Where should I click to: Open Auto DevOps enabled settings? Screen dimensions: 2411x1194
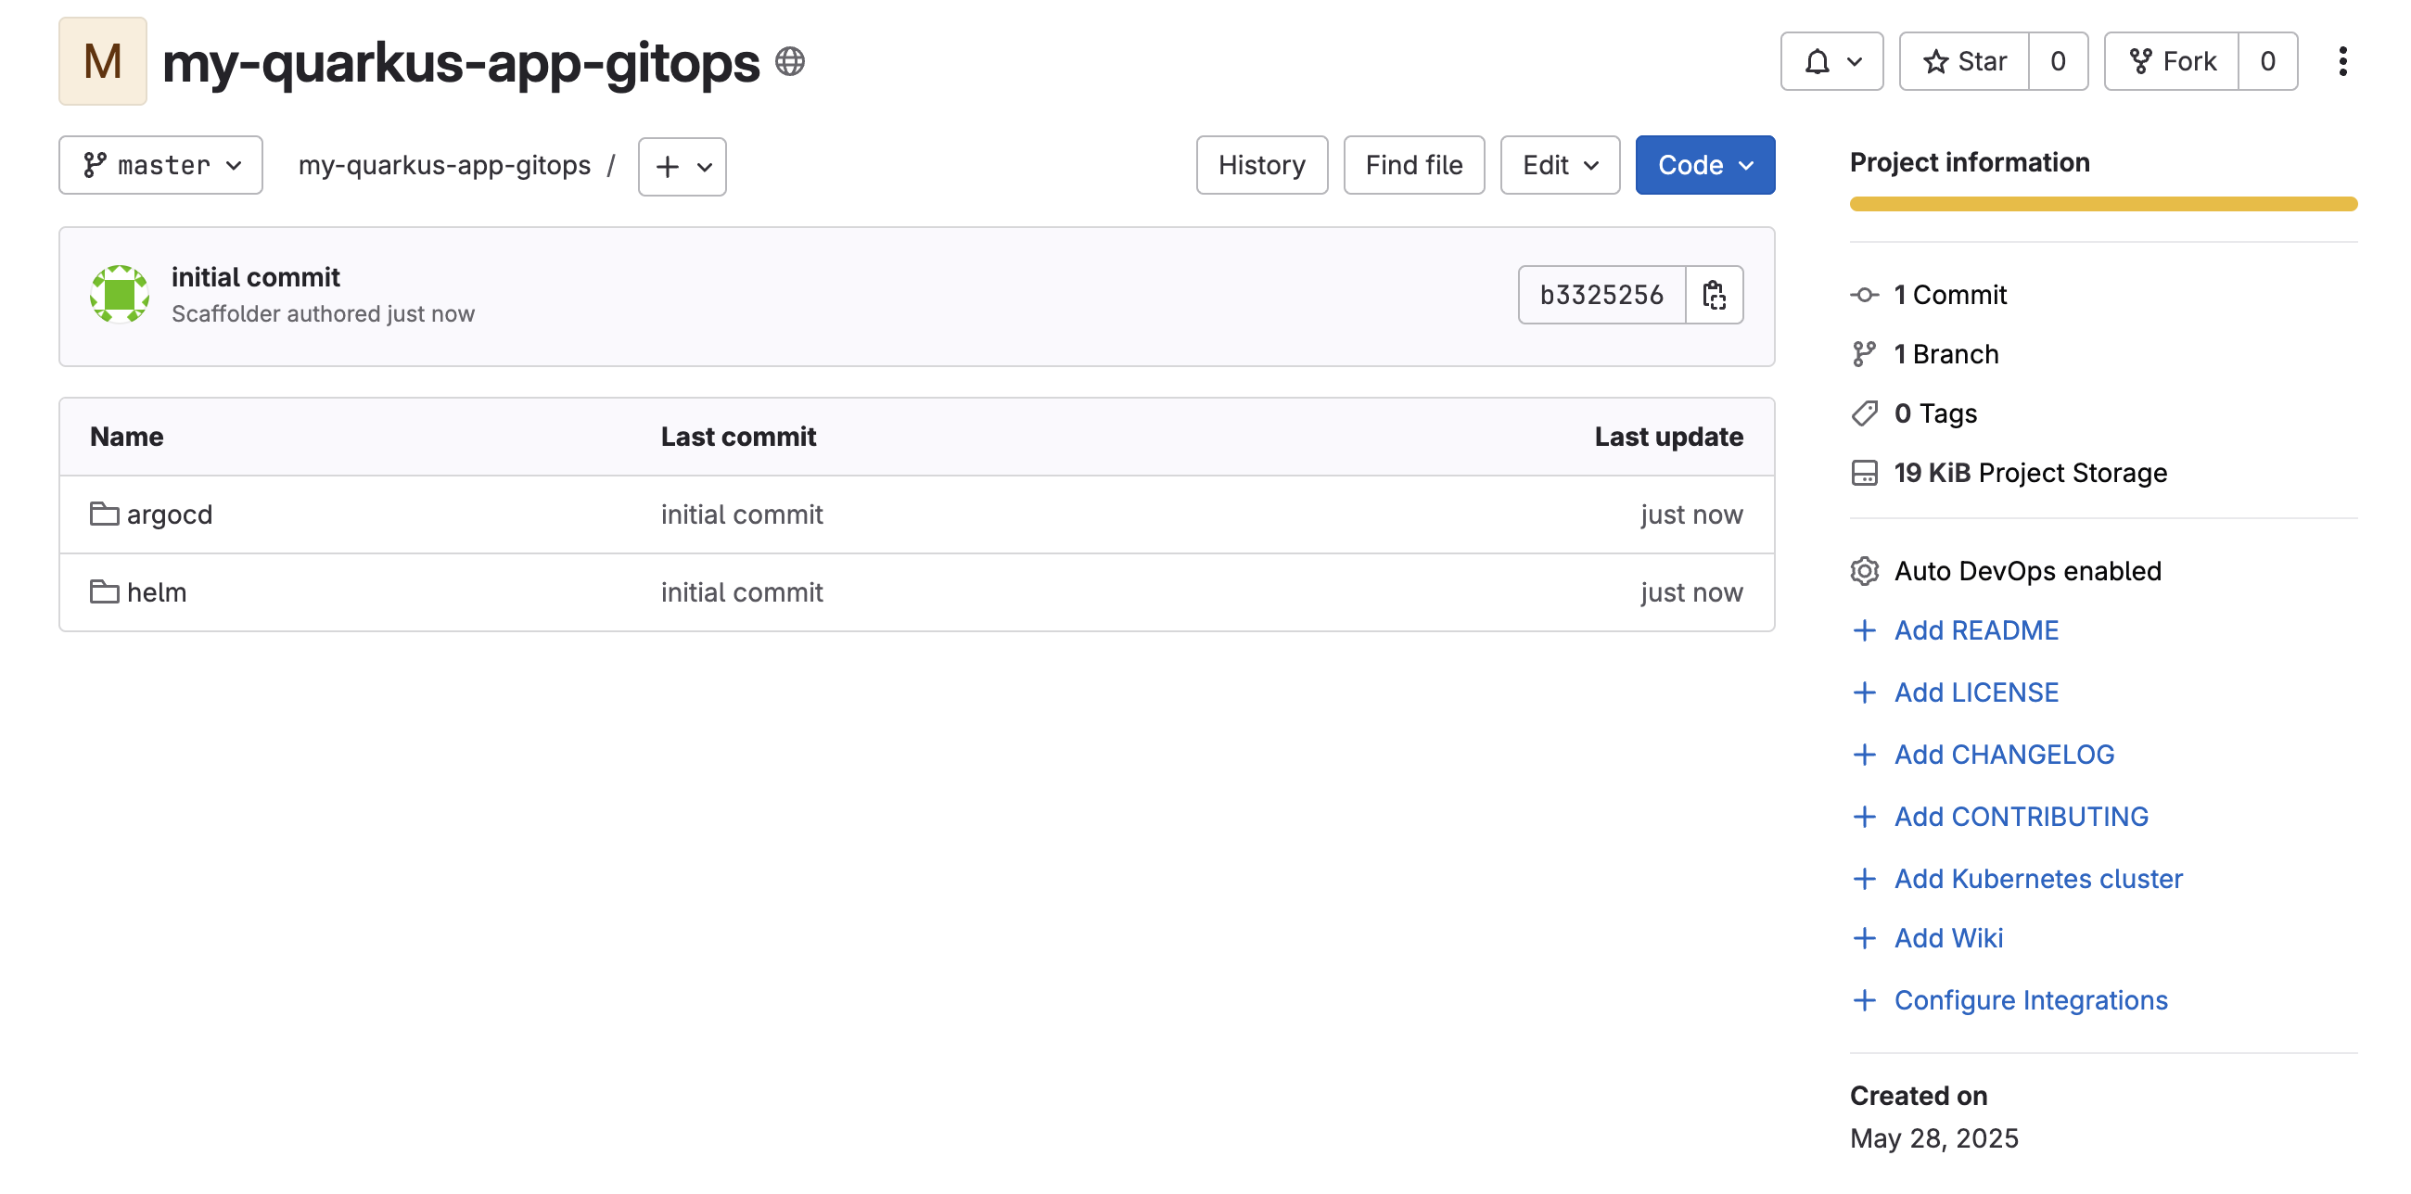[x=2027, y=571]
